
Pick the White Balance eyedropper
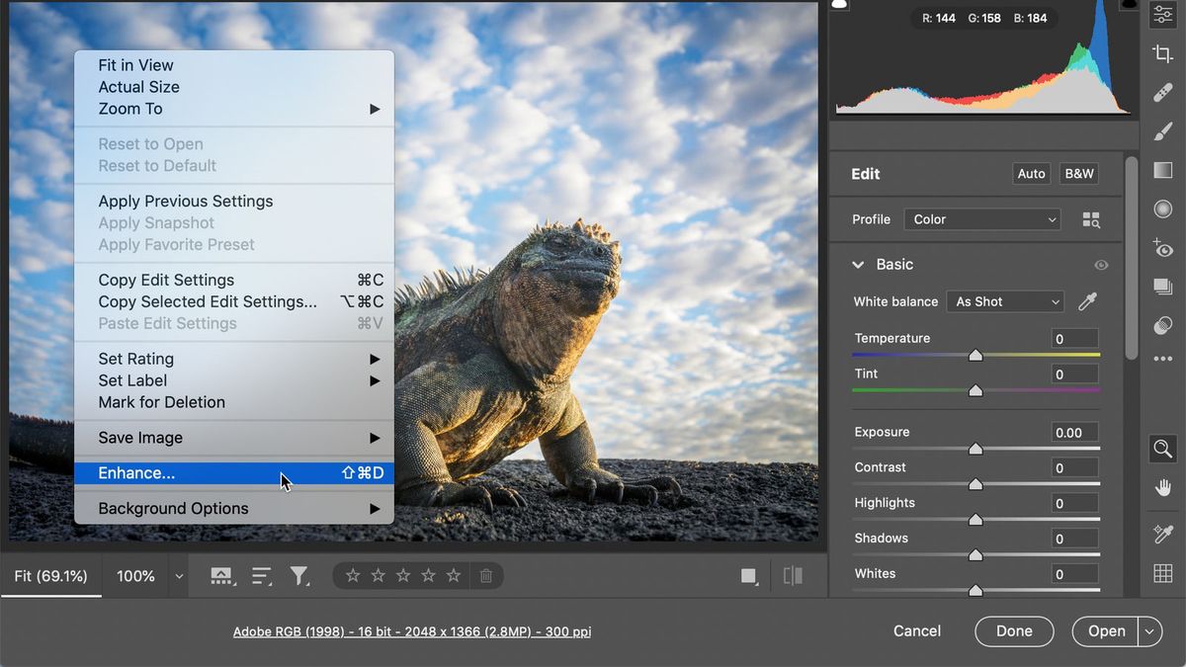(1087, 301)
